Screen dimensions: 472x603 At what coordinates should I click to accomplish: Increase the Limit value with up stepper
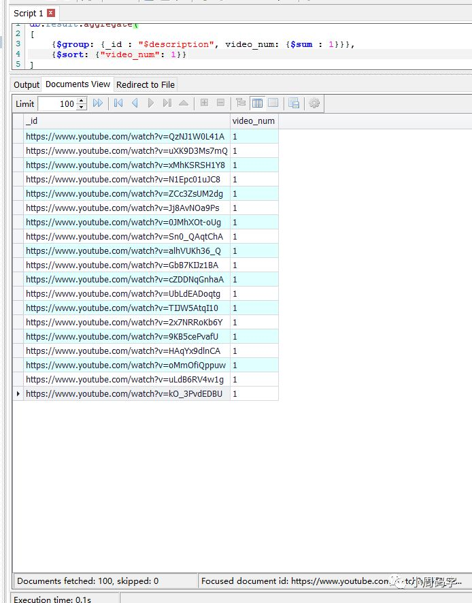82,101
